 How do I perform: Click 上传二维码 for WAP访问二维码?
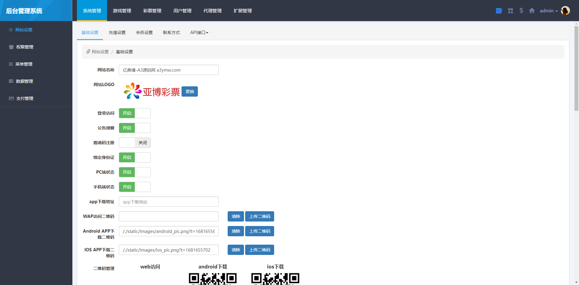[x=260, y=216]
